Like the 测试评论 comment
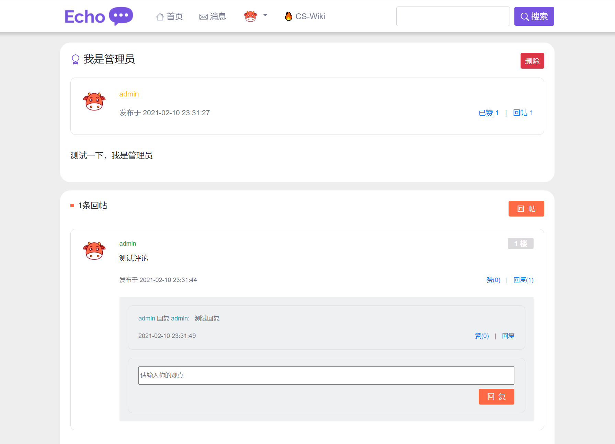The height and width of the screenshot is (444, 615). click(493, 280)
